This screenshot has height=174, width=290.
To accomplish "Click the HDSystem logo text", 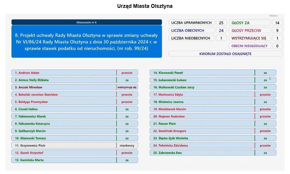I will coord(273,16).
